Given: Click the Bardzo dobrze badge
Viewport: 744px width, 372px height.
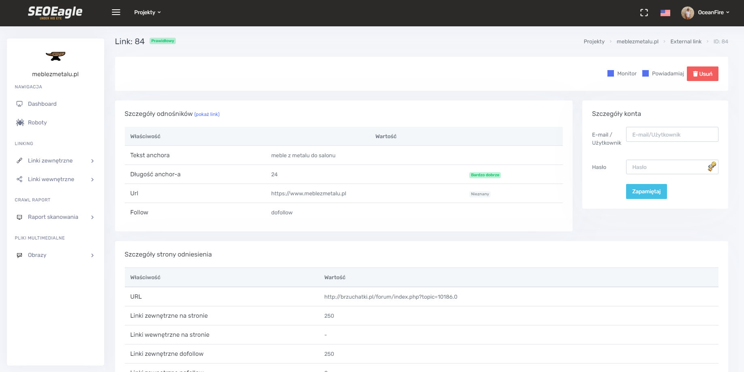Looking at the screenshot, I should click(485, 175).
